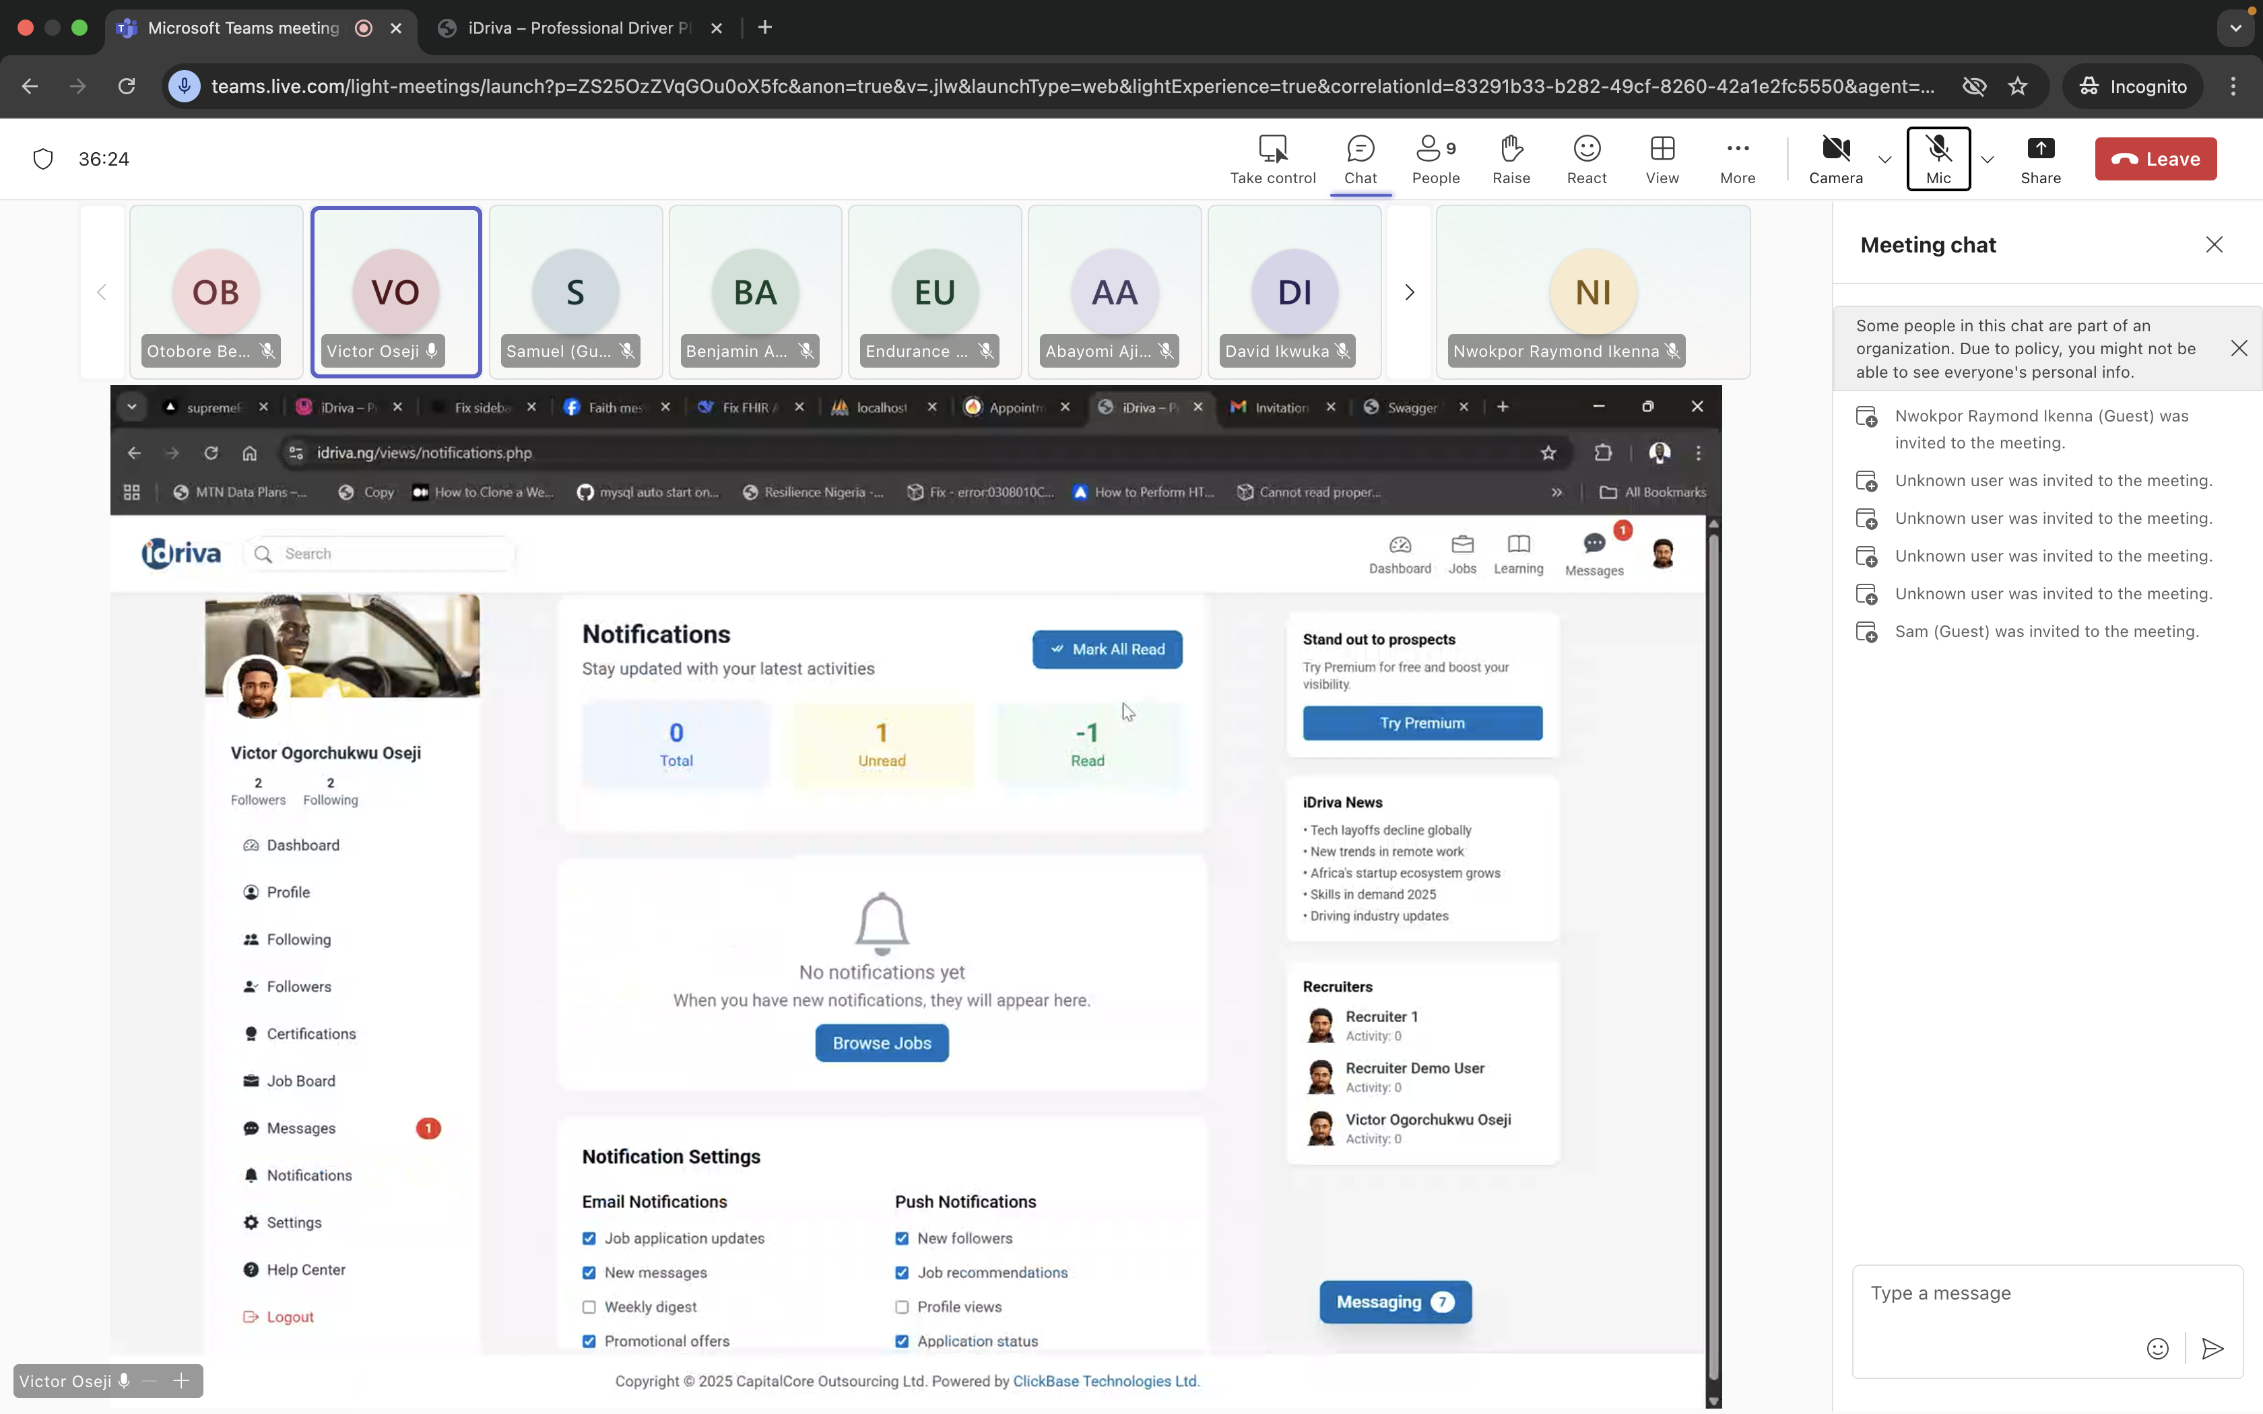Raise your hand in the meeting
The image size is (2263, 1414).
(x=1511, y=159)
